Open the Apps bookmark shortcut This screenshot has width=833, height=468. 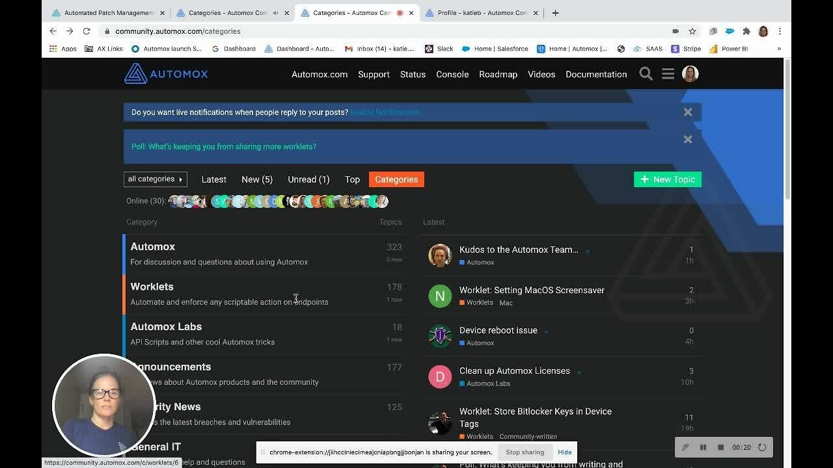tap(62, 49)
